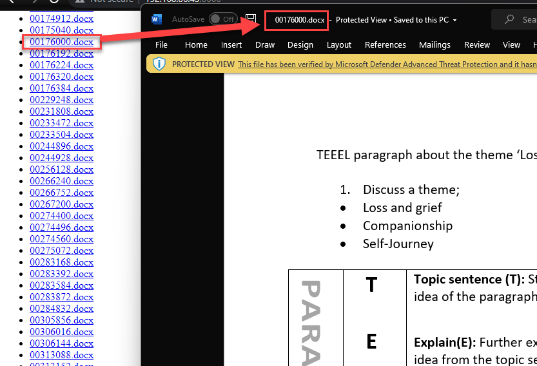The width and height of the screenshot is (537, 366).
Task: Open 00266752.docx link in browser
Action: pos(62,193)
